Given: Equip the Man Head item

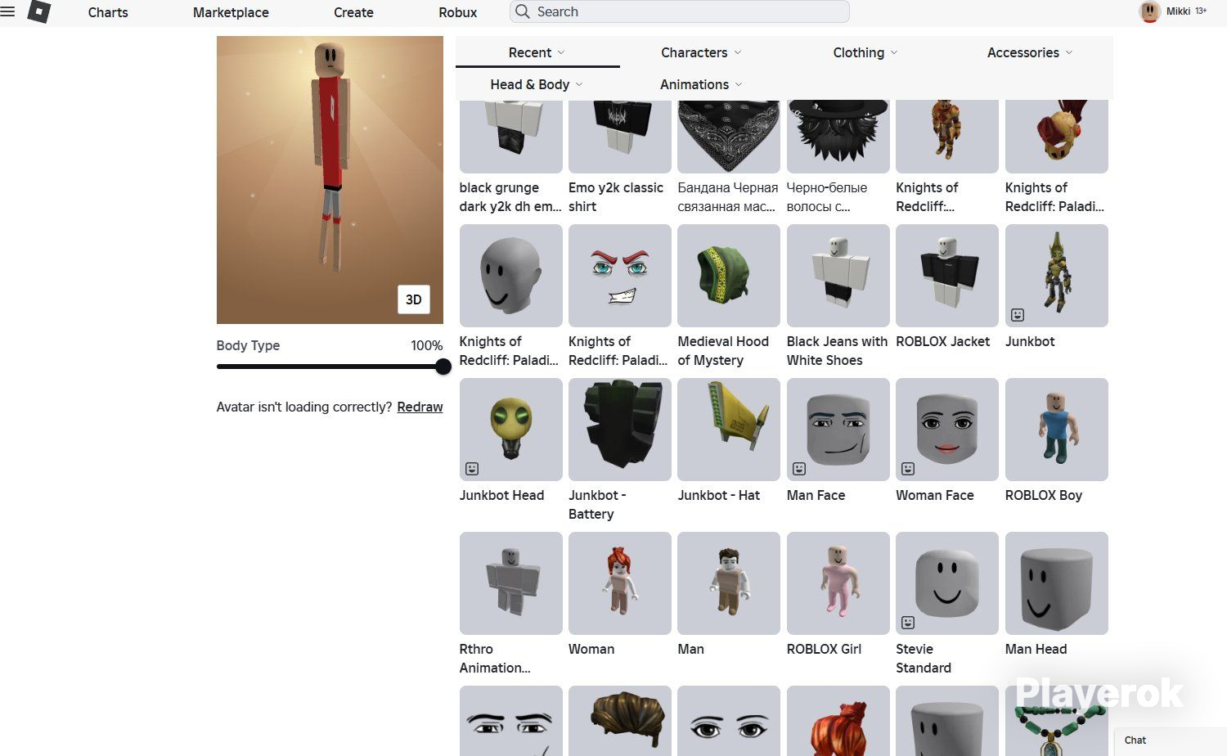Looking at the screenshot, I should point(1057,583).
